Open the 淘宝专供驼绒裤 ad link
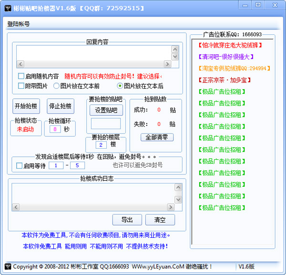286x275 pixels. point(234,68)
